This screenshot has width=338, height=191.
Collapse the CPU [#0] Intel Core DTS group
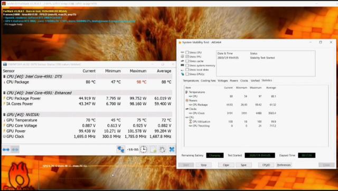[x=4, y=76]
